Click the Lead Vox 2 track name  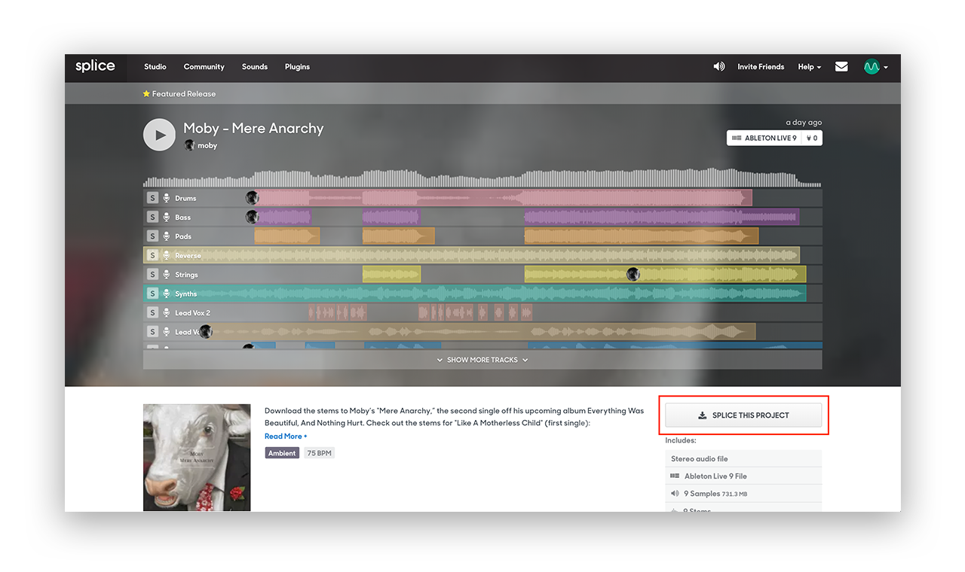[193, 312]
